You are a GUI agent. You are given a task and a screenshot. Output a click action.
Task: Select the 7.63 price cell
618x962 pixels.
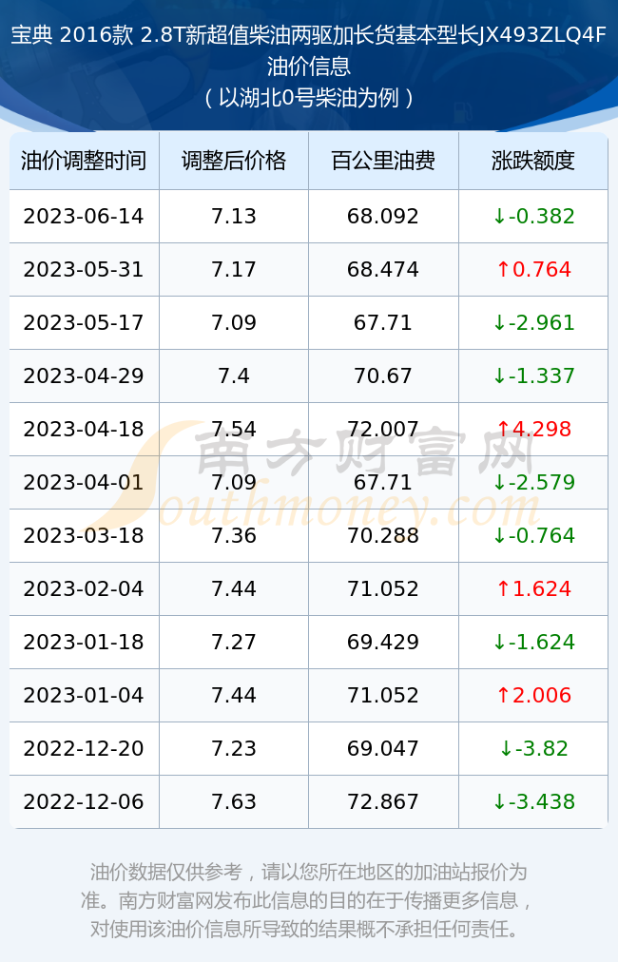click(x=234, y=802)
